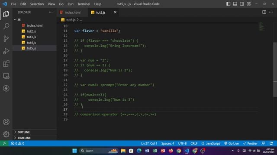Close the tut5.js tab

[115, 12]
